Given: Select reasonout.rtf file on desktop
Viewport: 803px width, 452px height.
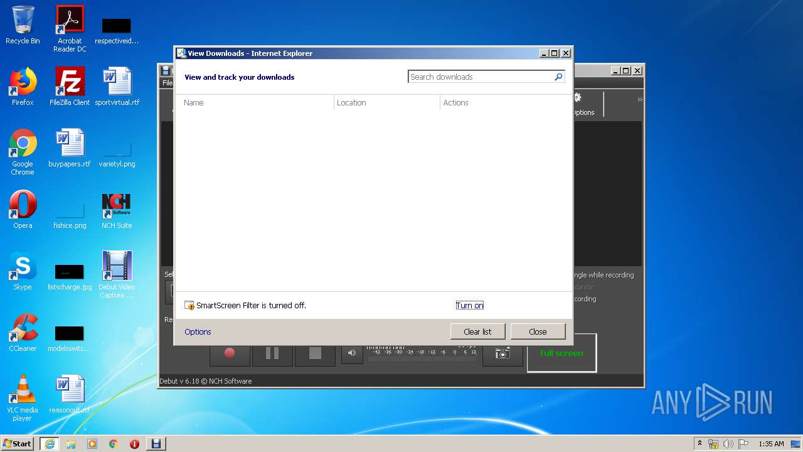Looking at the screenshot, I should point(70,394).
